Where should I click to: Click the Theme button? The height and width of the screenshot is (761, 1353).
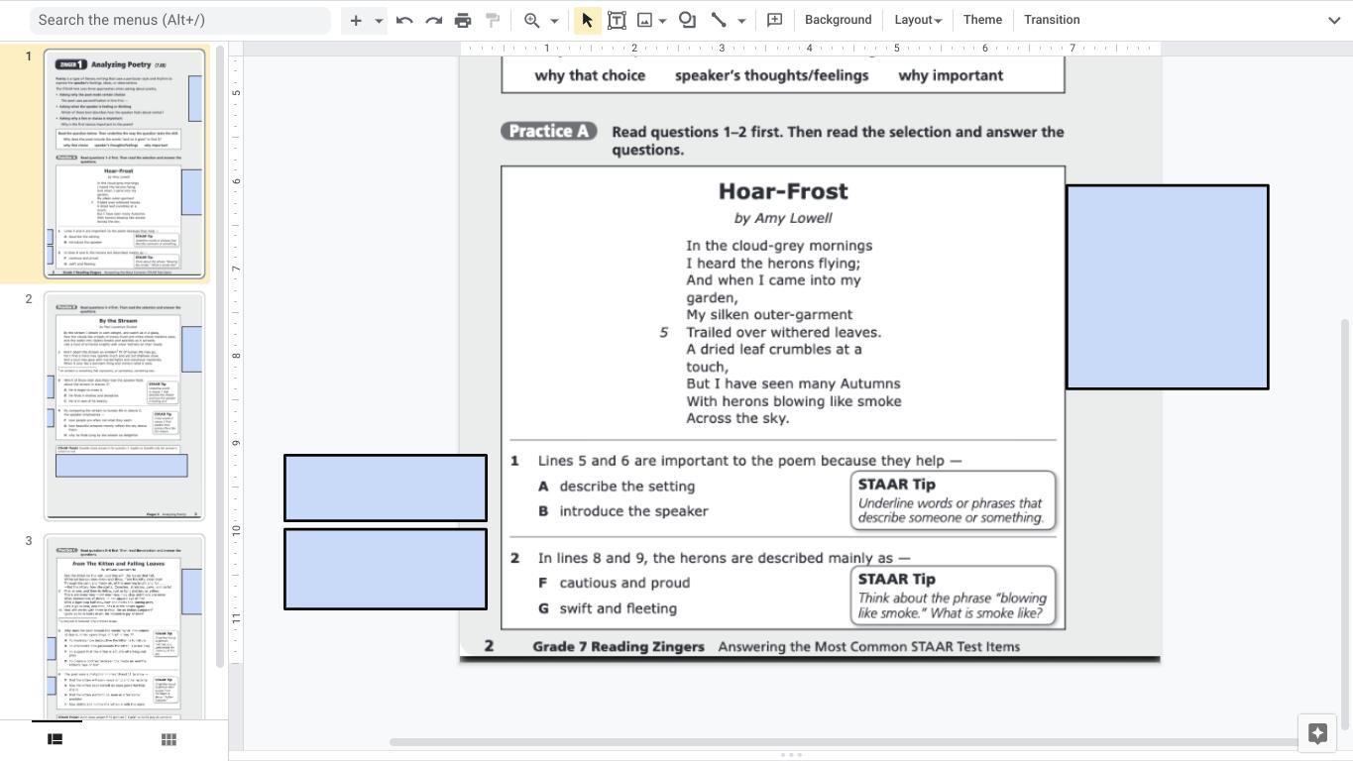tap(982, 20)
